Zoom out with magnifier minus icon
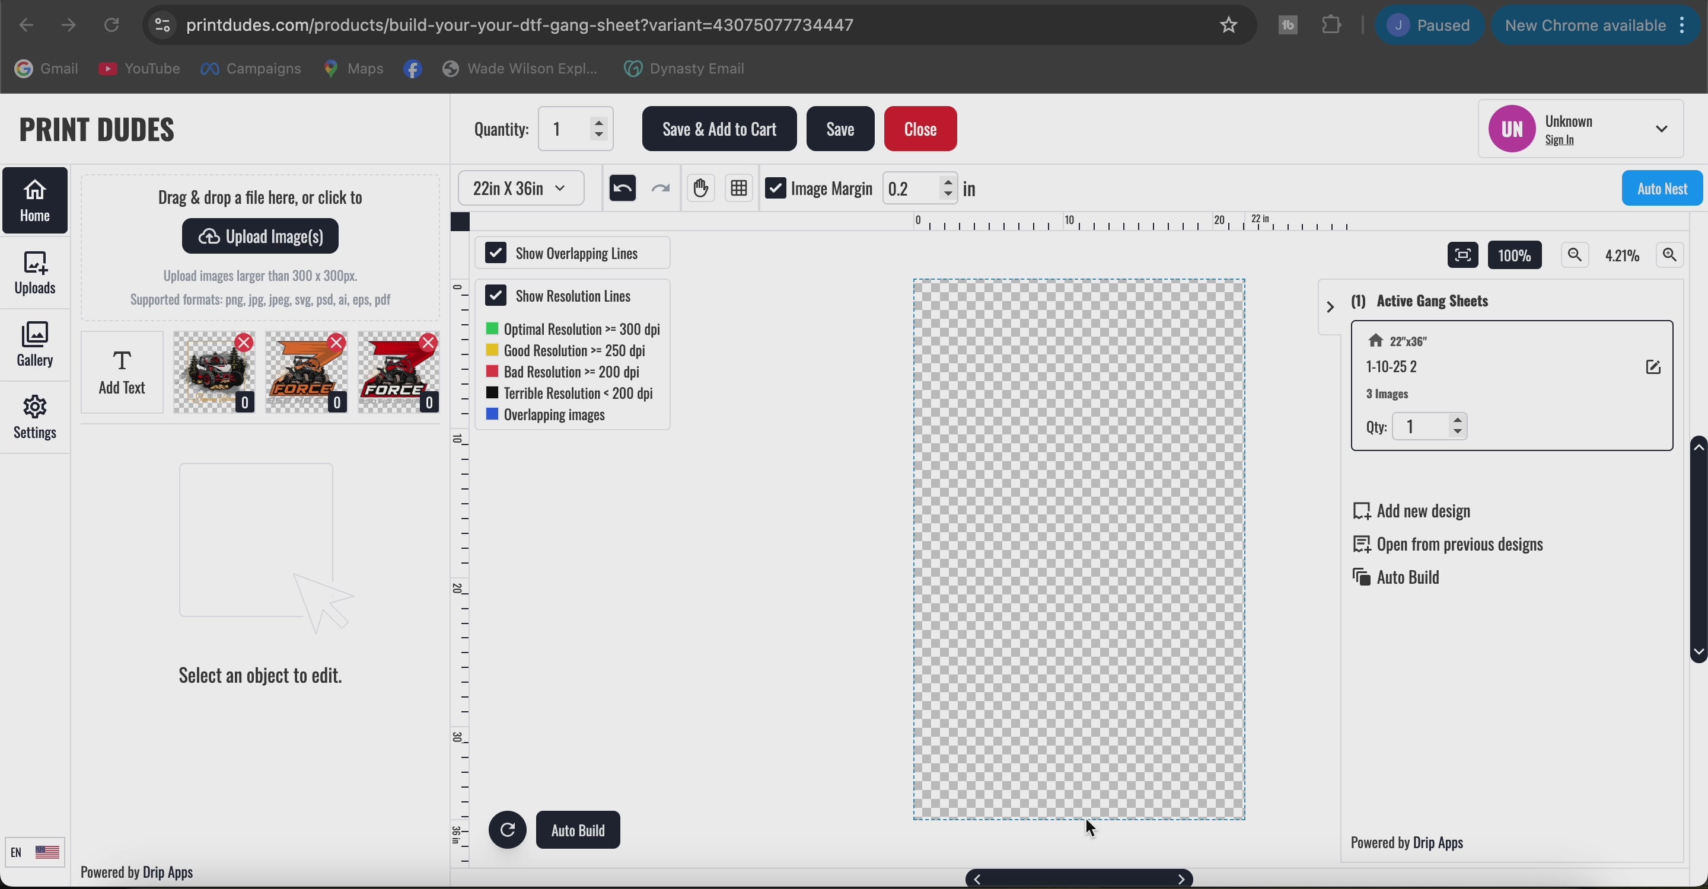The height and width of the screenshot is (889, 1708). click(1575, 255)
